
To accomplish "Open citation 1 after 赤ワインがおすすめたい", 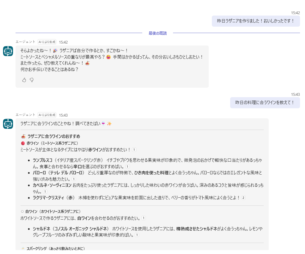I will coord(134,150).
